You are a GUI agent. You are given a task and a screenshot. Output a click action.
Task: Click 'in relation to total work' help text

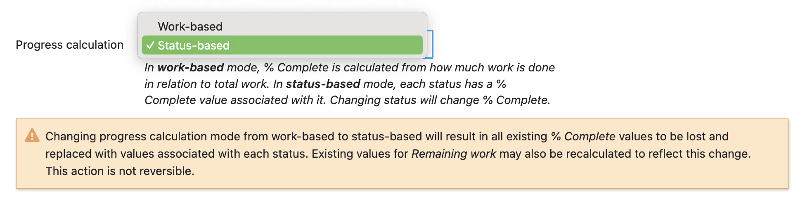[206, 84]
